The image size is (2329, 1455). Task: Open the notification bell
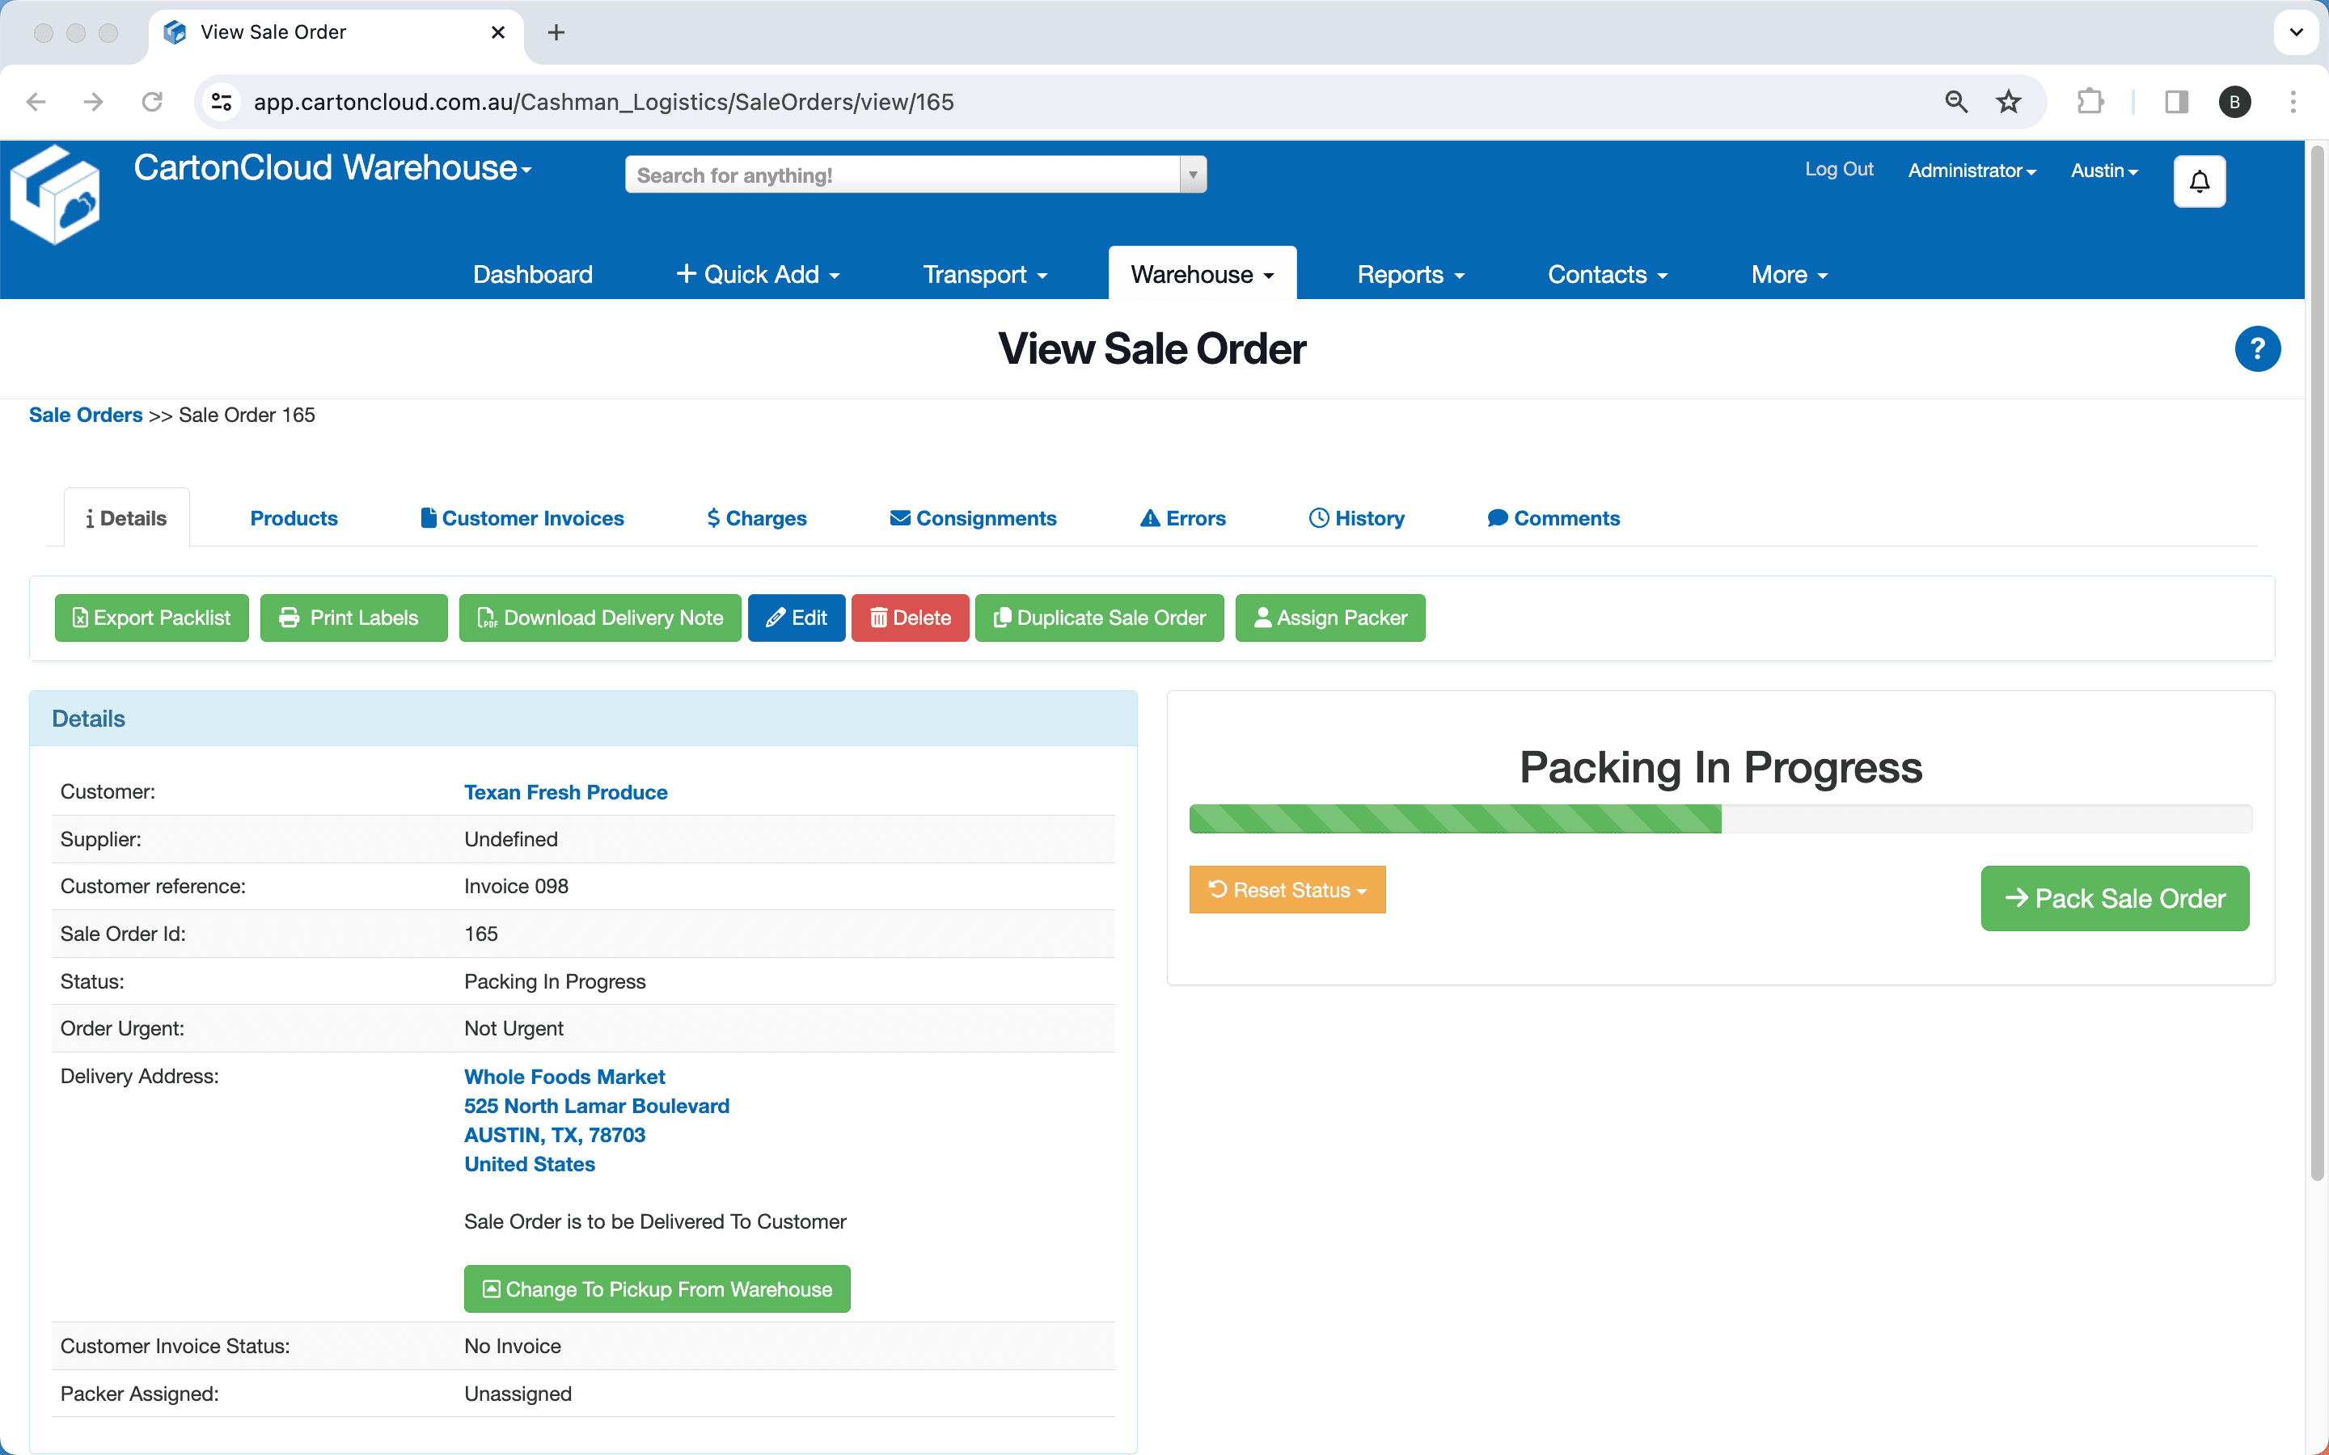(2199, 181)
